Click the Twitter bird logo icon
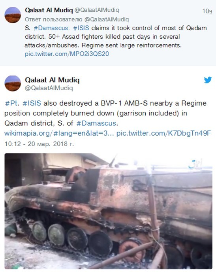Image resolution: width=216 pixels, height=272 pixels. (x=208, y=80)
